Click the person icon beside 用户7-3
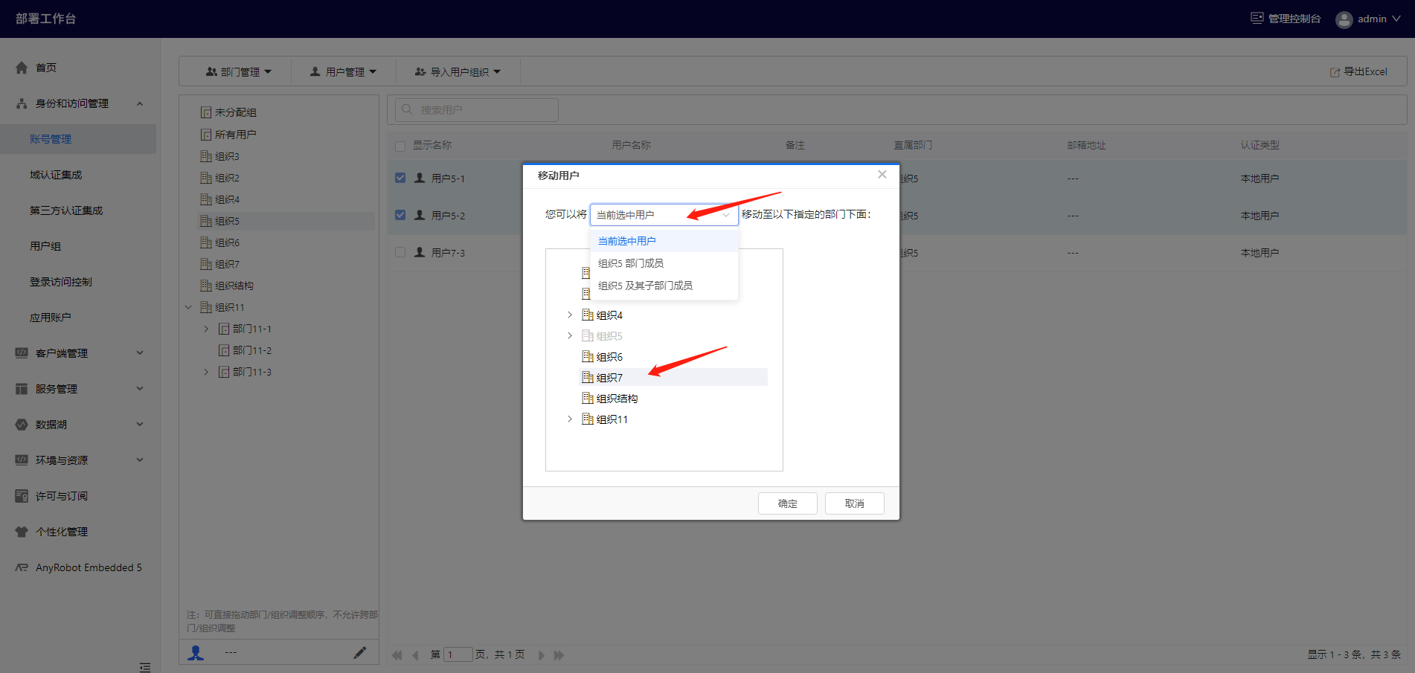The height and width of the screenshot is (673, 1415). 420,252
